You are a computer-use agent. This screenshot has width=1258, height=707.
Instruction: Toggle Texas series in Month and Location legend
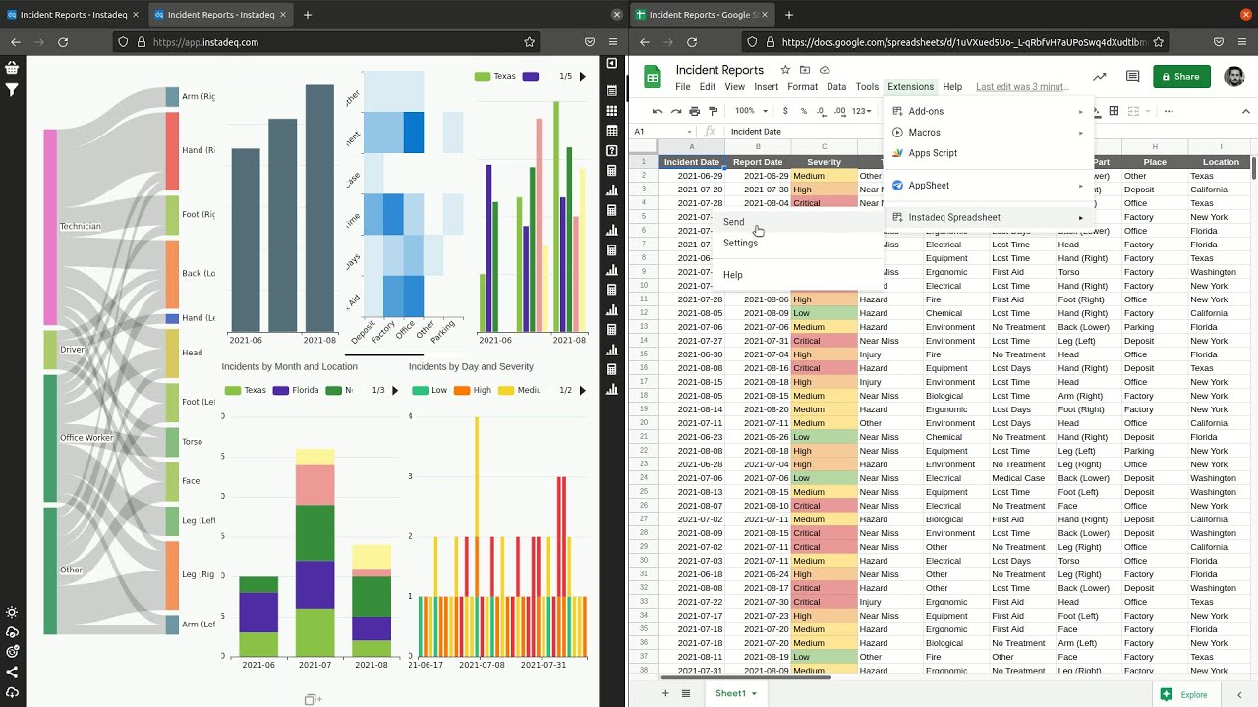pos(246,390)
